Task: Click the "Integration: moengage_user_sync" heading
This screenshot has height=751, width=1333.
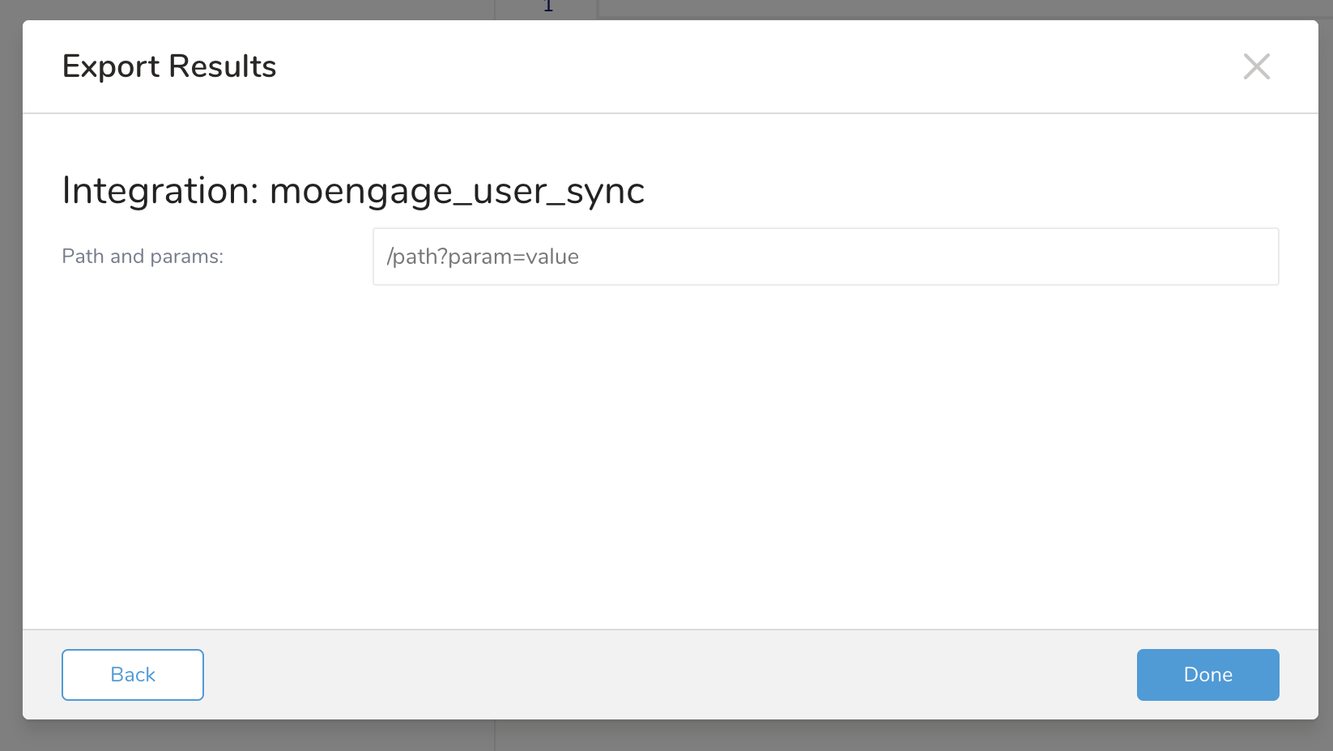Action: click(x=353, y=191)
